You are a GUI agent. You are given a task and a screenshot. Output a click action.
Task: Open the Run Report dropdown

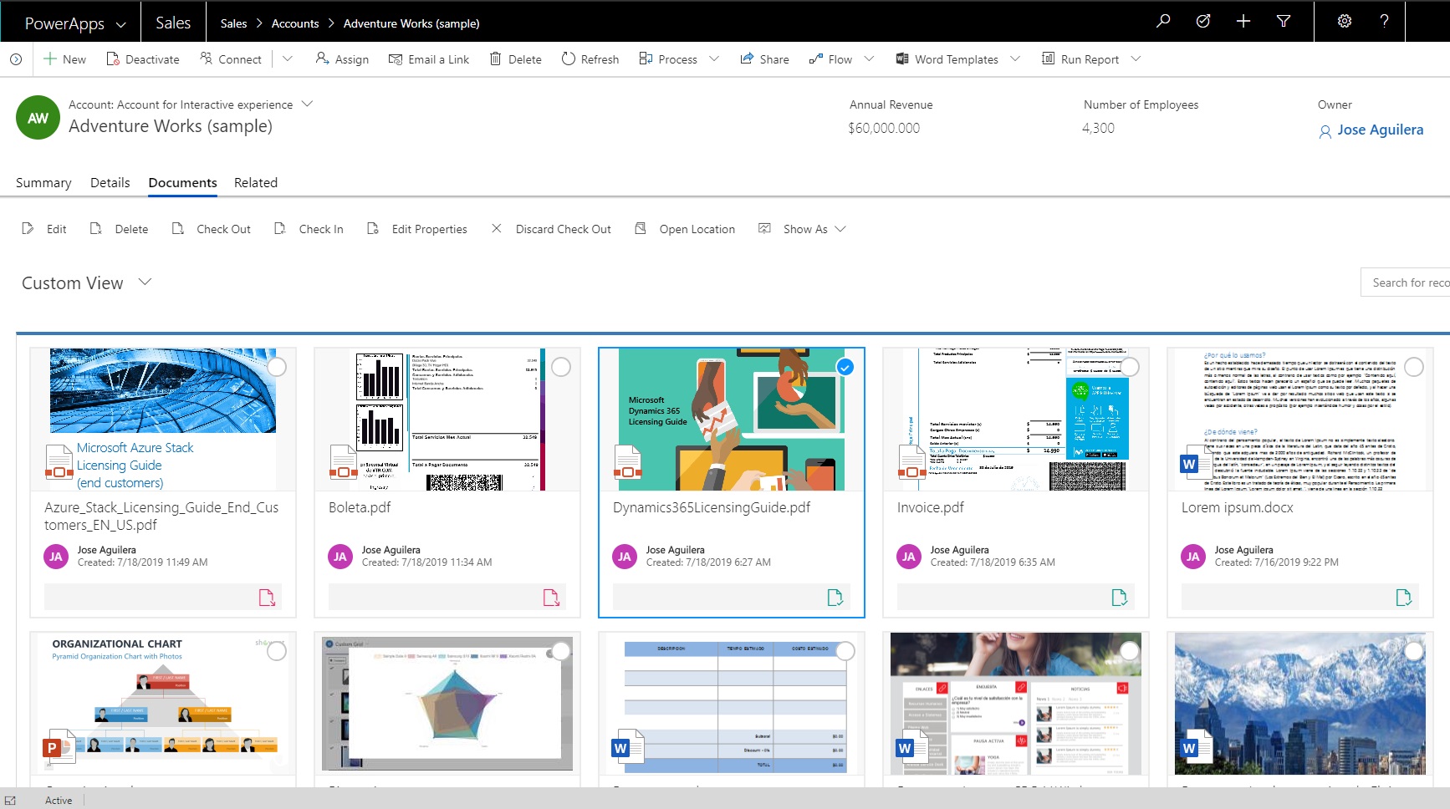coord(1136,59)
